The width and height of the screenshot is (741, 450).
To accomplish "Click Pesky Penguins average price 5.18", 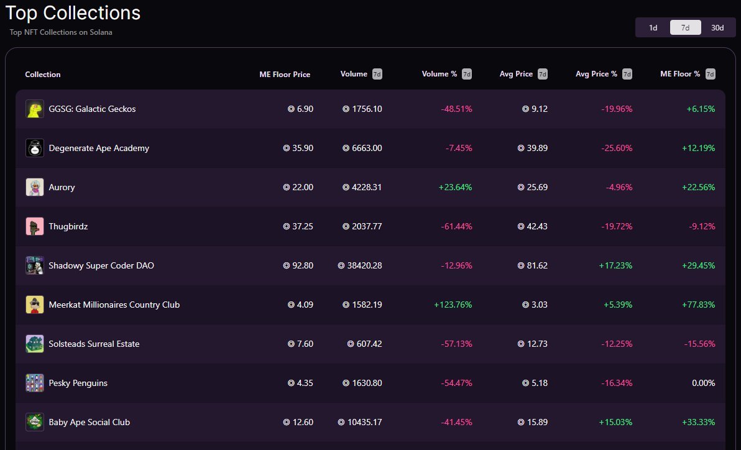I will 535,383.
